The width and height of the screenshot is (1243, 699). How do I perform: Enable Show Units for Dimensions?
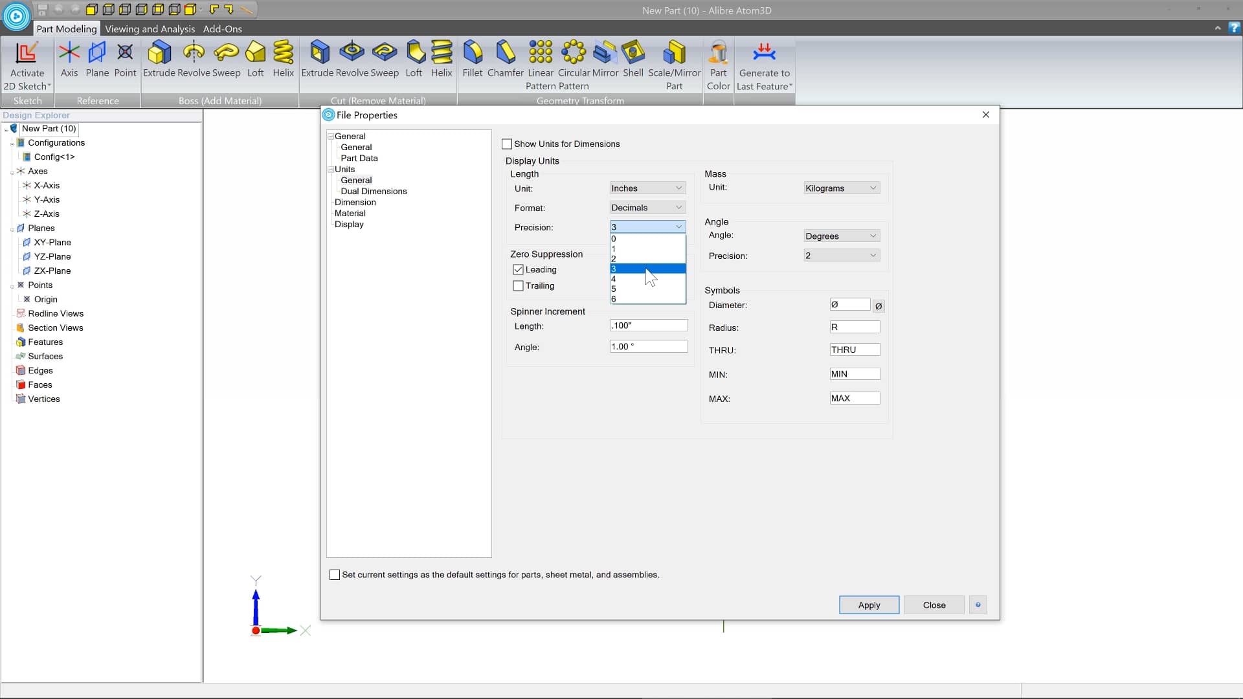(508, 144)
